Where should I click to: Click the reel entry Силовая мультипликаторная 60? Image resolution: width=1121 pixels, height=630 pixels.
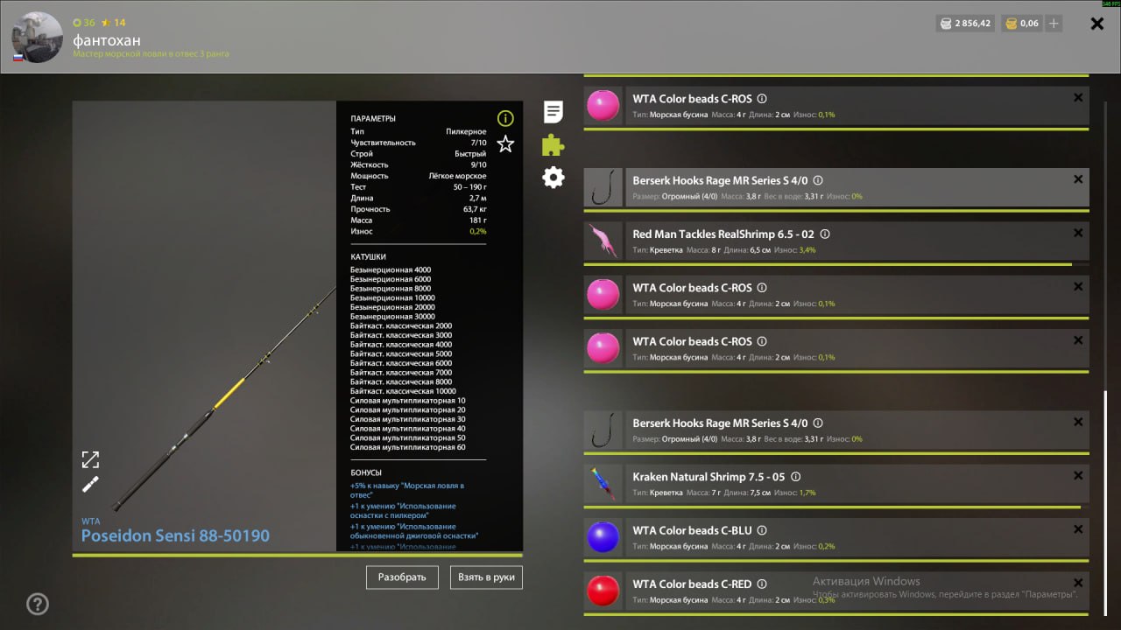(408, 447)
